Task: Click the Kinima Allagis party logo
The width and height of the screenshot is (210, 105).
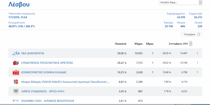Action: click(16, 82)
